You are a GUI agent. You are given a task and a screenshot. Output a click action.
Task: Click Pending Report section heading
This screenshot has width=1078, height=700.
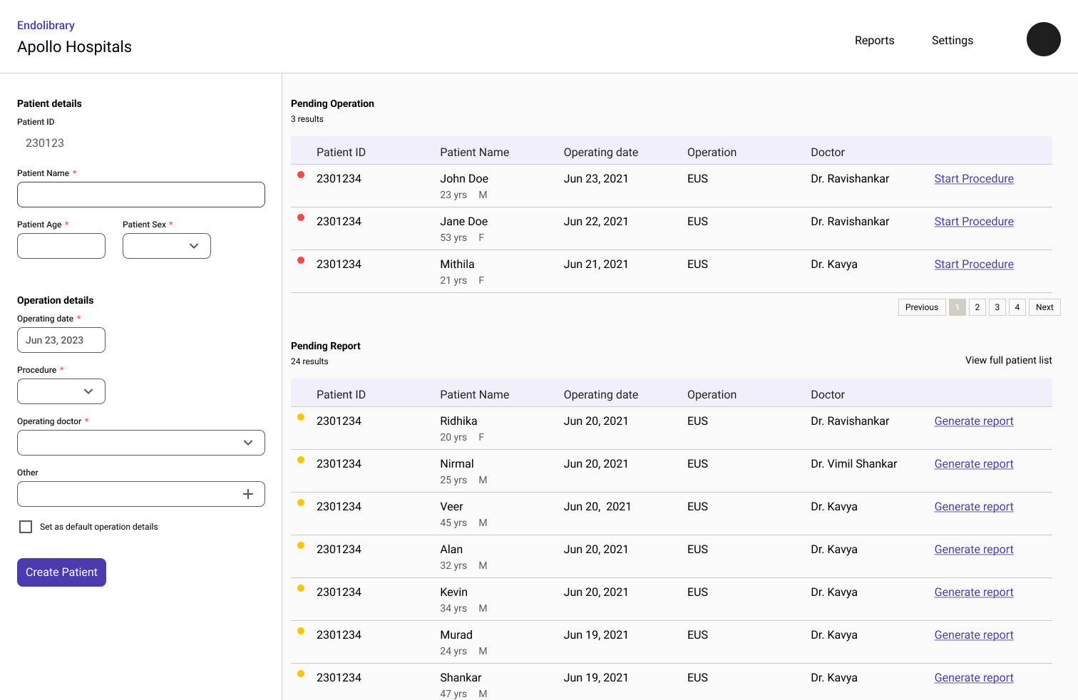[326, 346]
